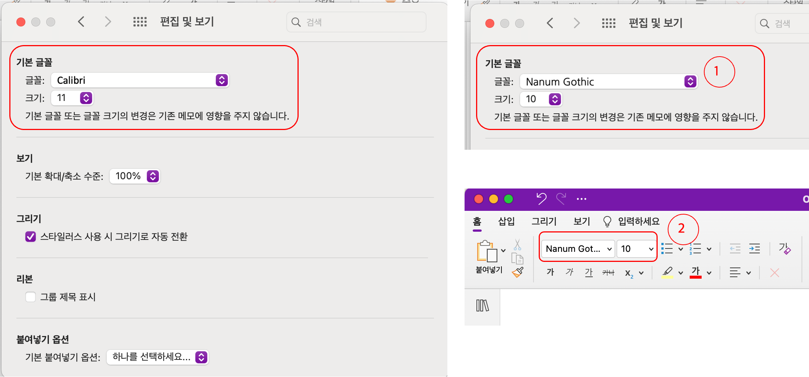Switch to the 그리기 ribbon tab
The width and height of the screenshot is (809, 377).
[544, 221]
